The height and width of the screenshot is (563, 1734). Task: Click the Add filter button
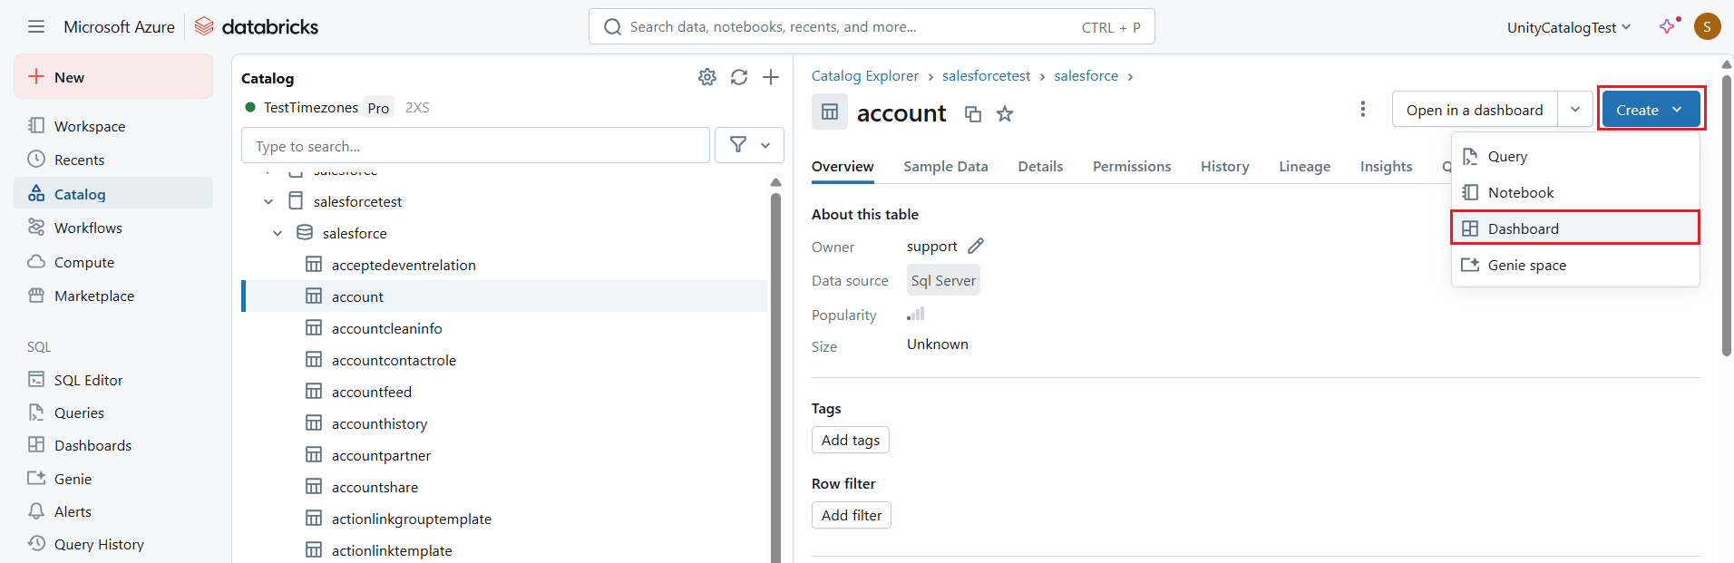(851, 515)
